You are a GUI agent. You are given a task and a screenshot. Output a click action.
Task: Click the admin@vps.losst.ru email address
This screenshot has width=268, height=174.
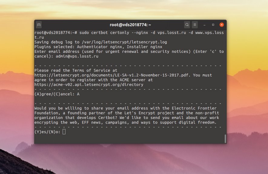(x=77, y=56)
